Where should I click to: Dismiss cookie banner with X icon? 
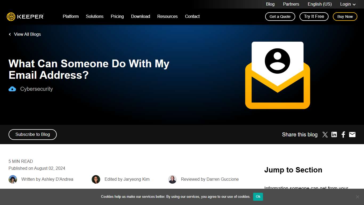(x=357, y=197)
